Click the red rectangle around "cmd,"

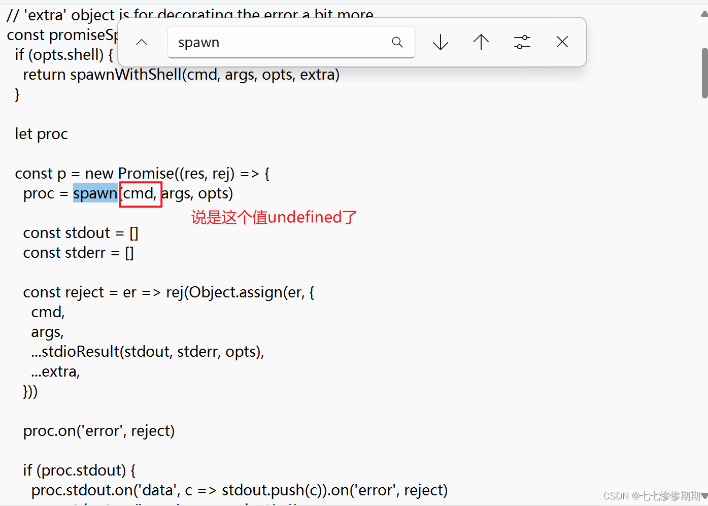click(x=141, y=194)
